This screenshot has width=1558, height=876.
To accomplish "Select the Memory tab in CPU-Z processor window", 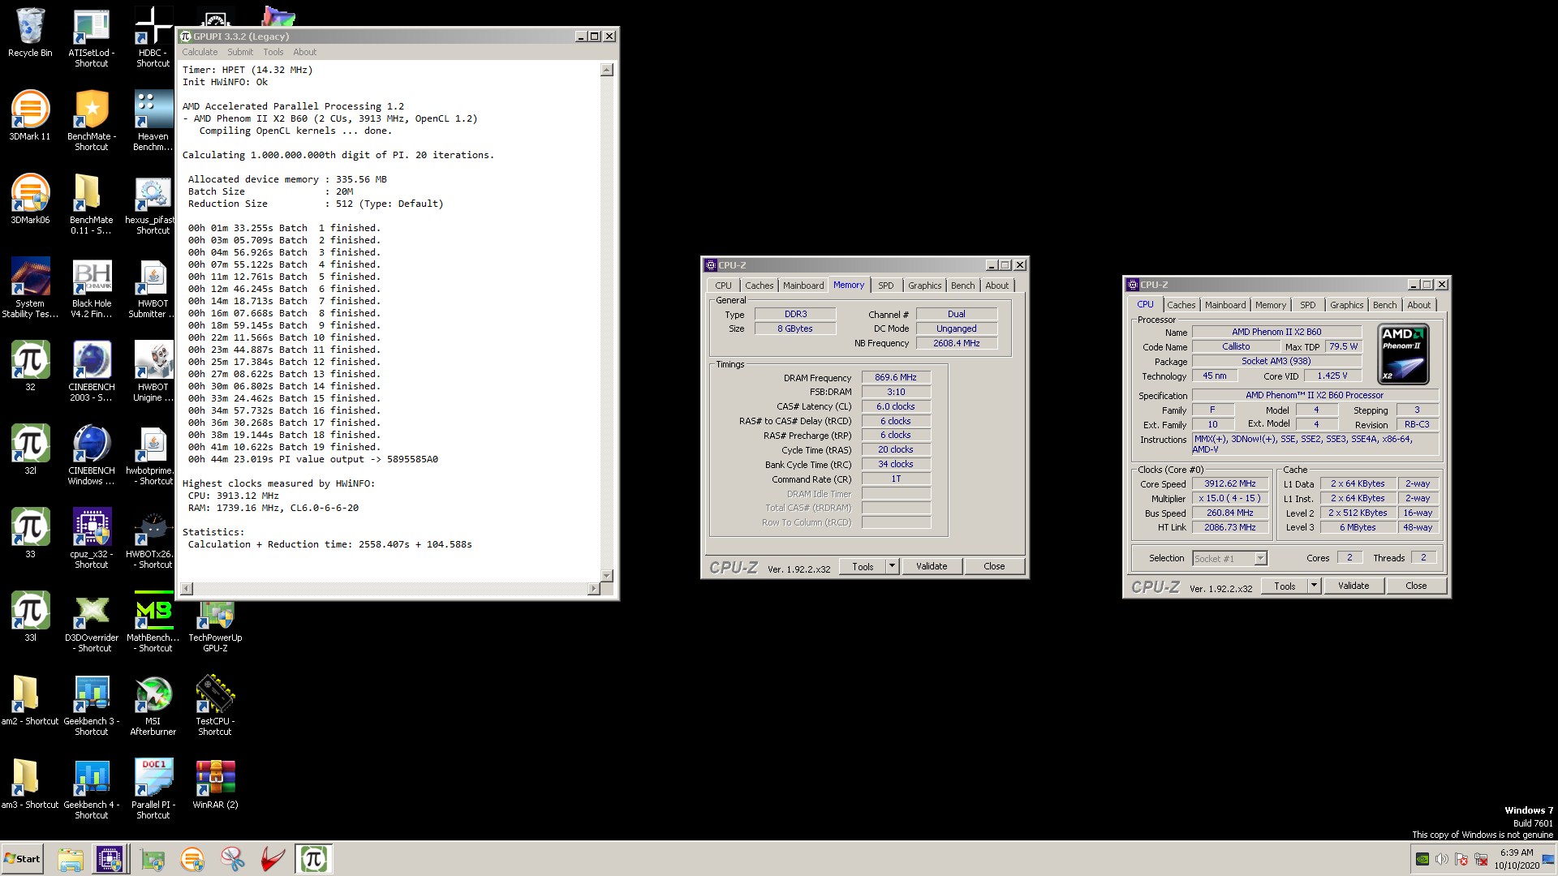I will (1270, 305).
